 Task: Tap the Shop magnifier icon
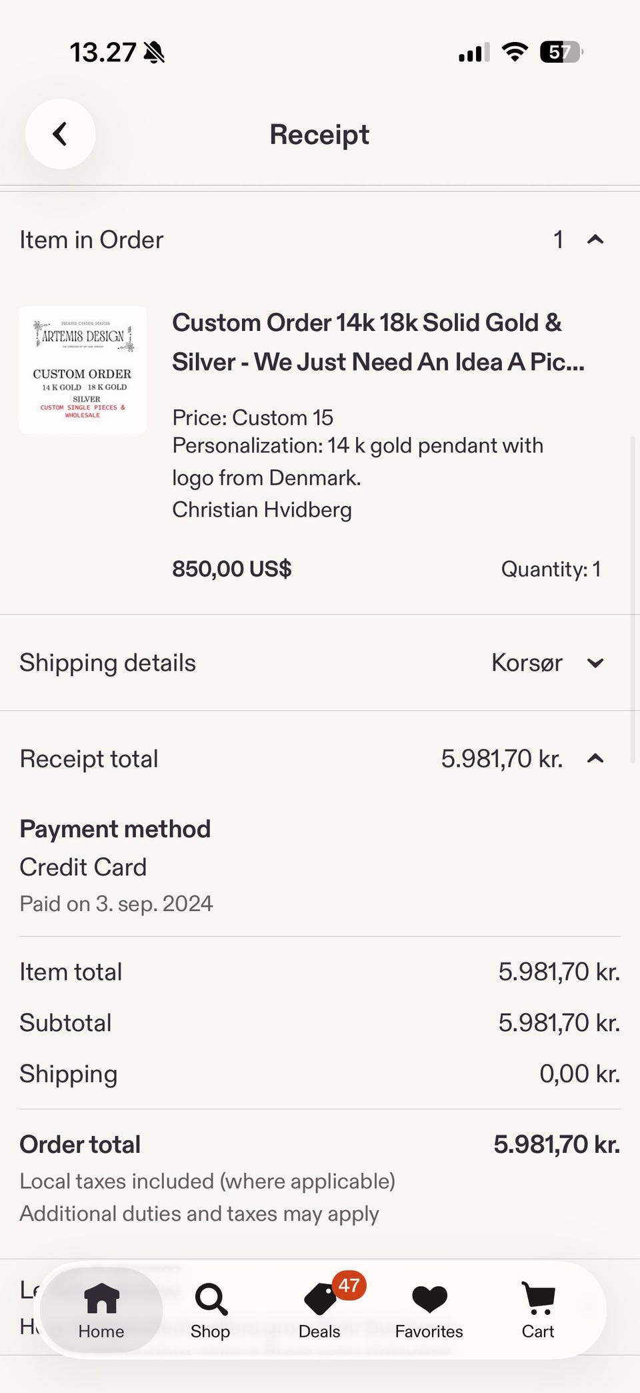click(211, 1300)
